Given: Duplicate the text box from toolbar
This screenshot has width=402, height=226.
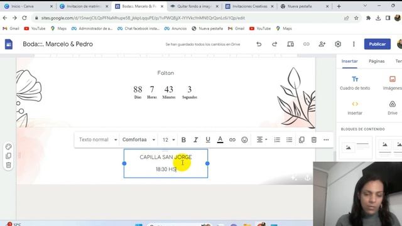Looking at the screenshot, I should click(301, 139).
